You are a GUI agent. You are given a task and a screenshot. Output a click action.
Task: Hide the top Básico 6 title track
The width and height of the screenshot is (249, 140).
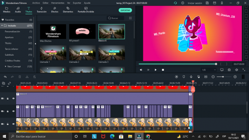(13, 98)
